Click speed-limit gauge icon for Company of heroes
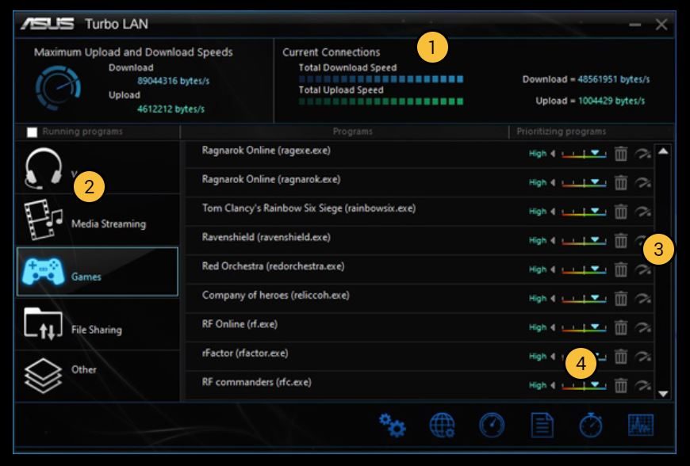Viewport: 690px width, 466px height. coord(643,299)
